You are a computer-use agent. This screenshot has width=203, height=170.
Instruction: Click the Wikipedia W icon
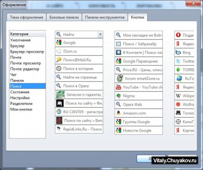[x=178, y=96]
